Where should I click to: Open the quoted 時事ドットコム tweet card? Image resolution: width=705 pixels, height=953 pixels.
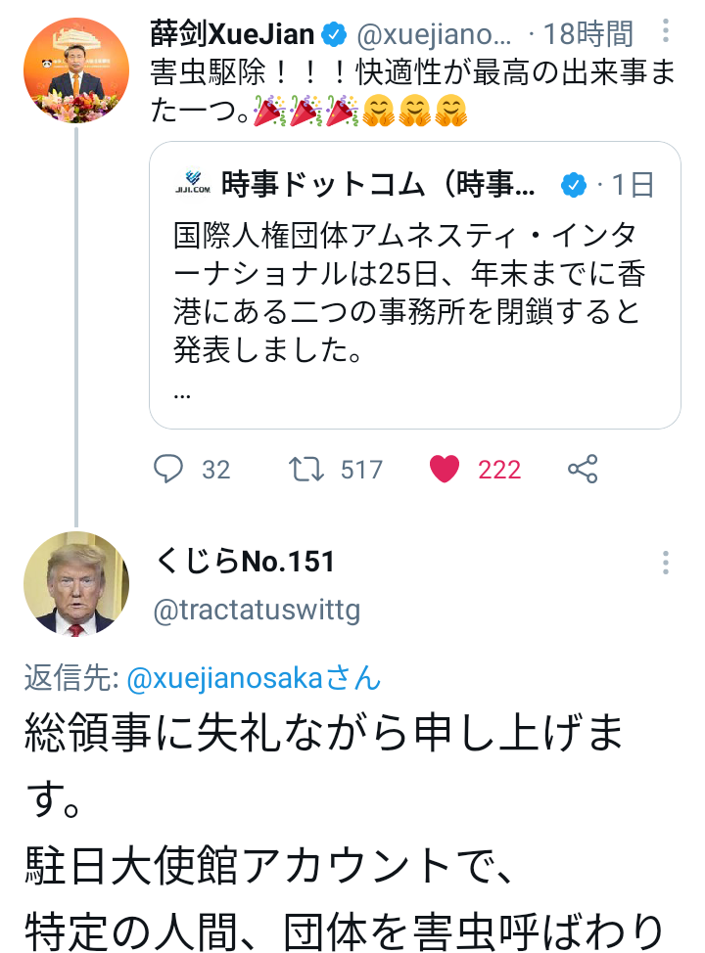(415, 285)
